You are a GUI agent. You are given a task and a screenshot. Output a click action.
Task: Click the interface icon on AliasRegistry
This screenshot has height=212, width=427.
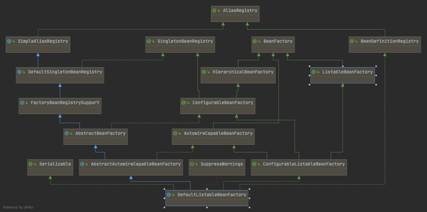[215, 10]
